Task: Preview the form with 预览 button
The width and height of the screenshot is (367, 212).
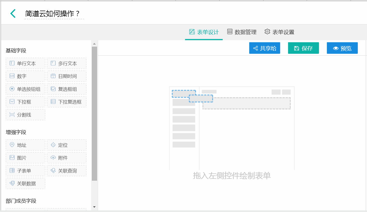Action: (342, 48)
